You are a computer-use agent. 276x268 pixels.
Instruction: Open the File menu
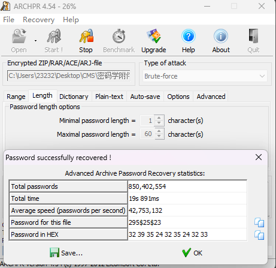tap(8, 20)
